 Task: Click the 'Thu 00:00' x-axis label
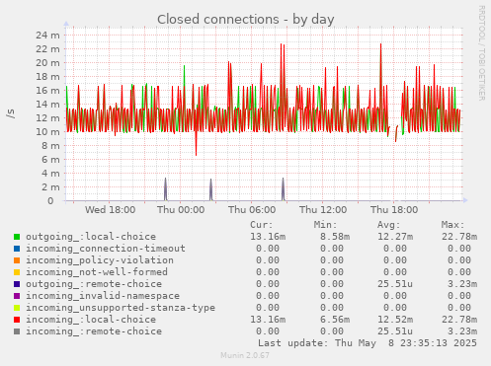click(181, 210)
